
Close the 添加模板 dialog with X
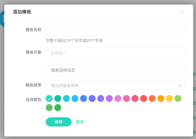[x=182, y=12]
